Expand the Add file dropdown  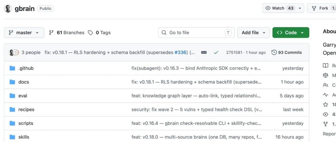pyautogui.click(x=254, y=32)
